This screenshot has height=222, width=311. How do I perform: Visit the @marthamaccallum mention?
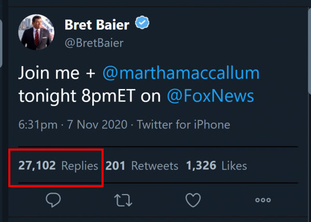click(181, 73)
